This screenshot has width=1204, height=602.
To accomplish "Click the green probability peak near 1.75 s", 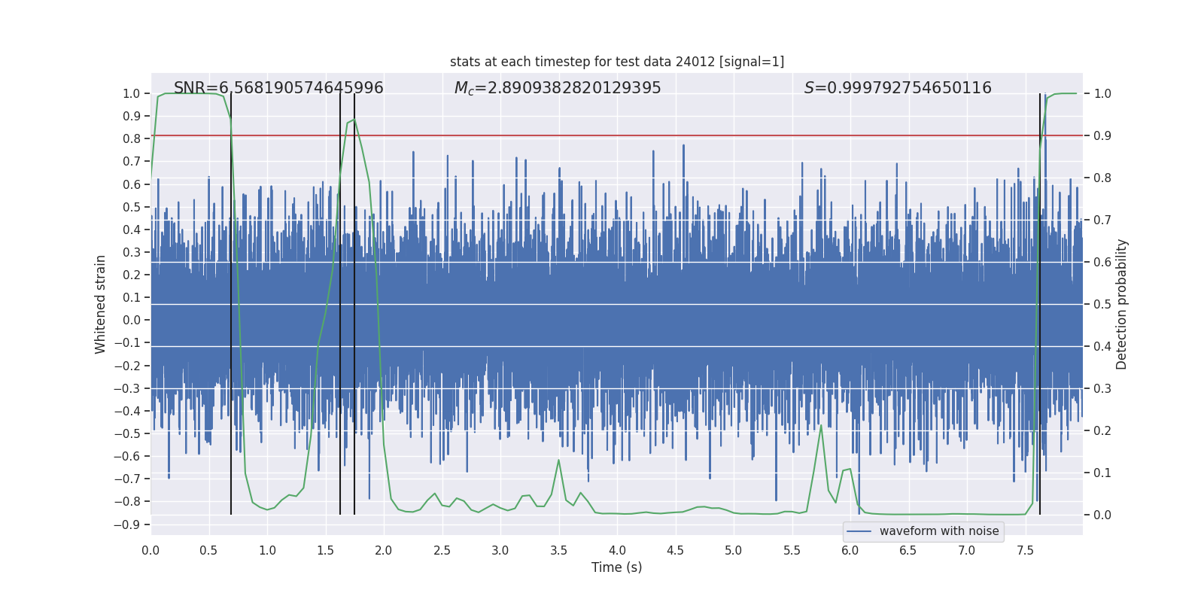I will [x=354, y=120].
